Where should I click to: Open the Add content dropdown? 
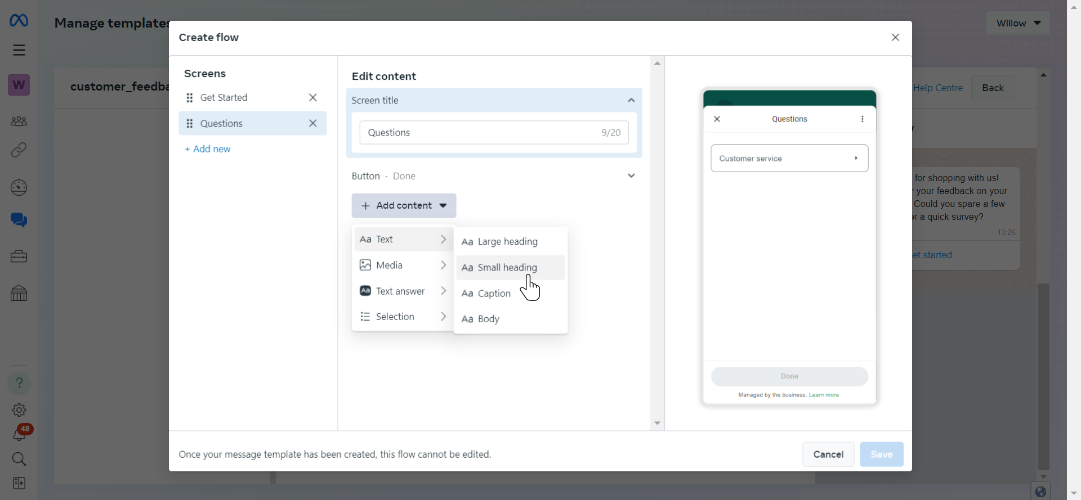point(404,206)
